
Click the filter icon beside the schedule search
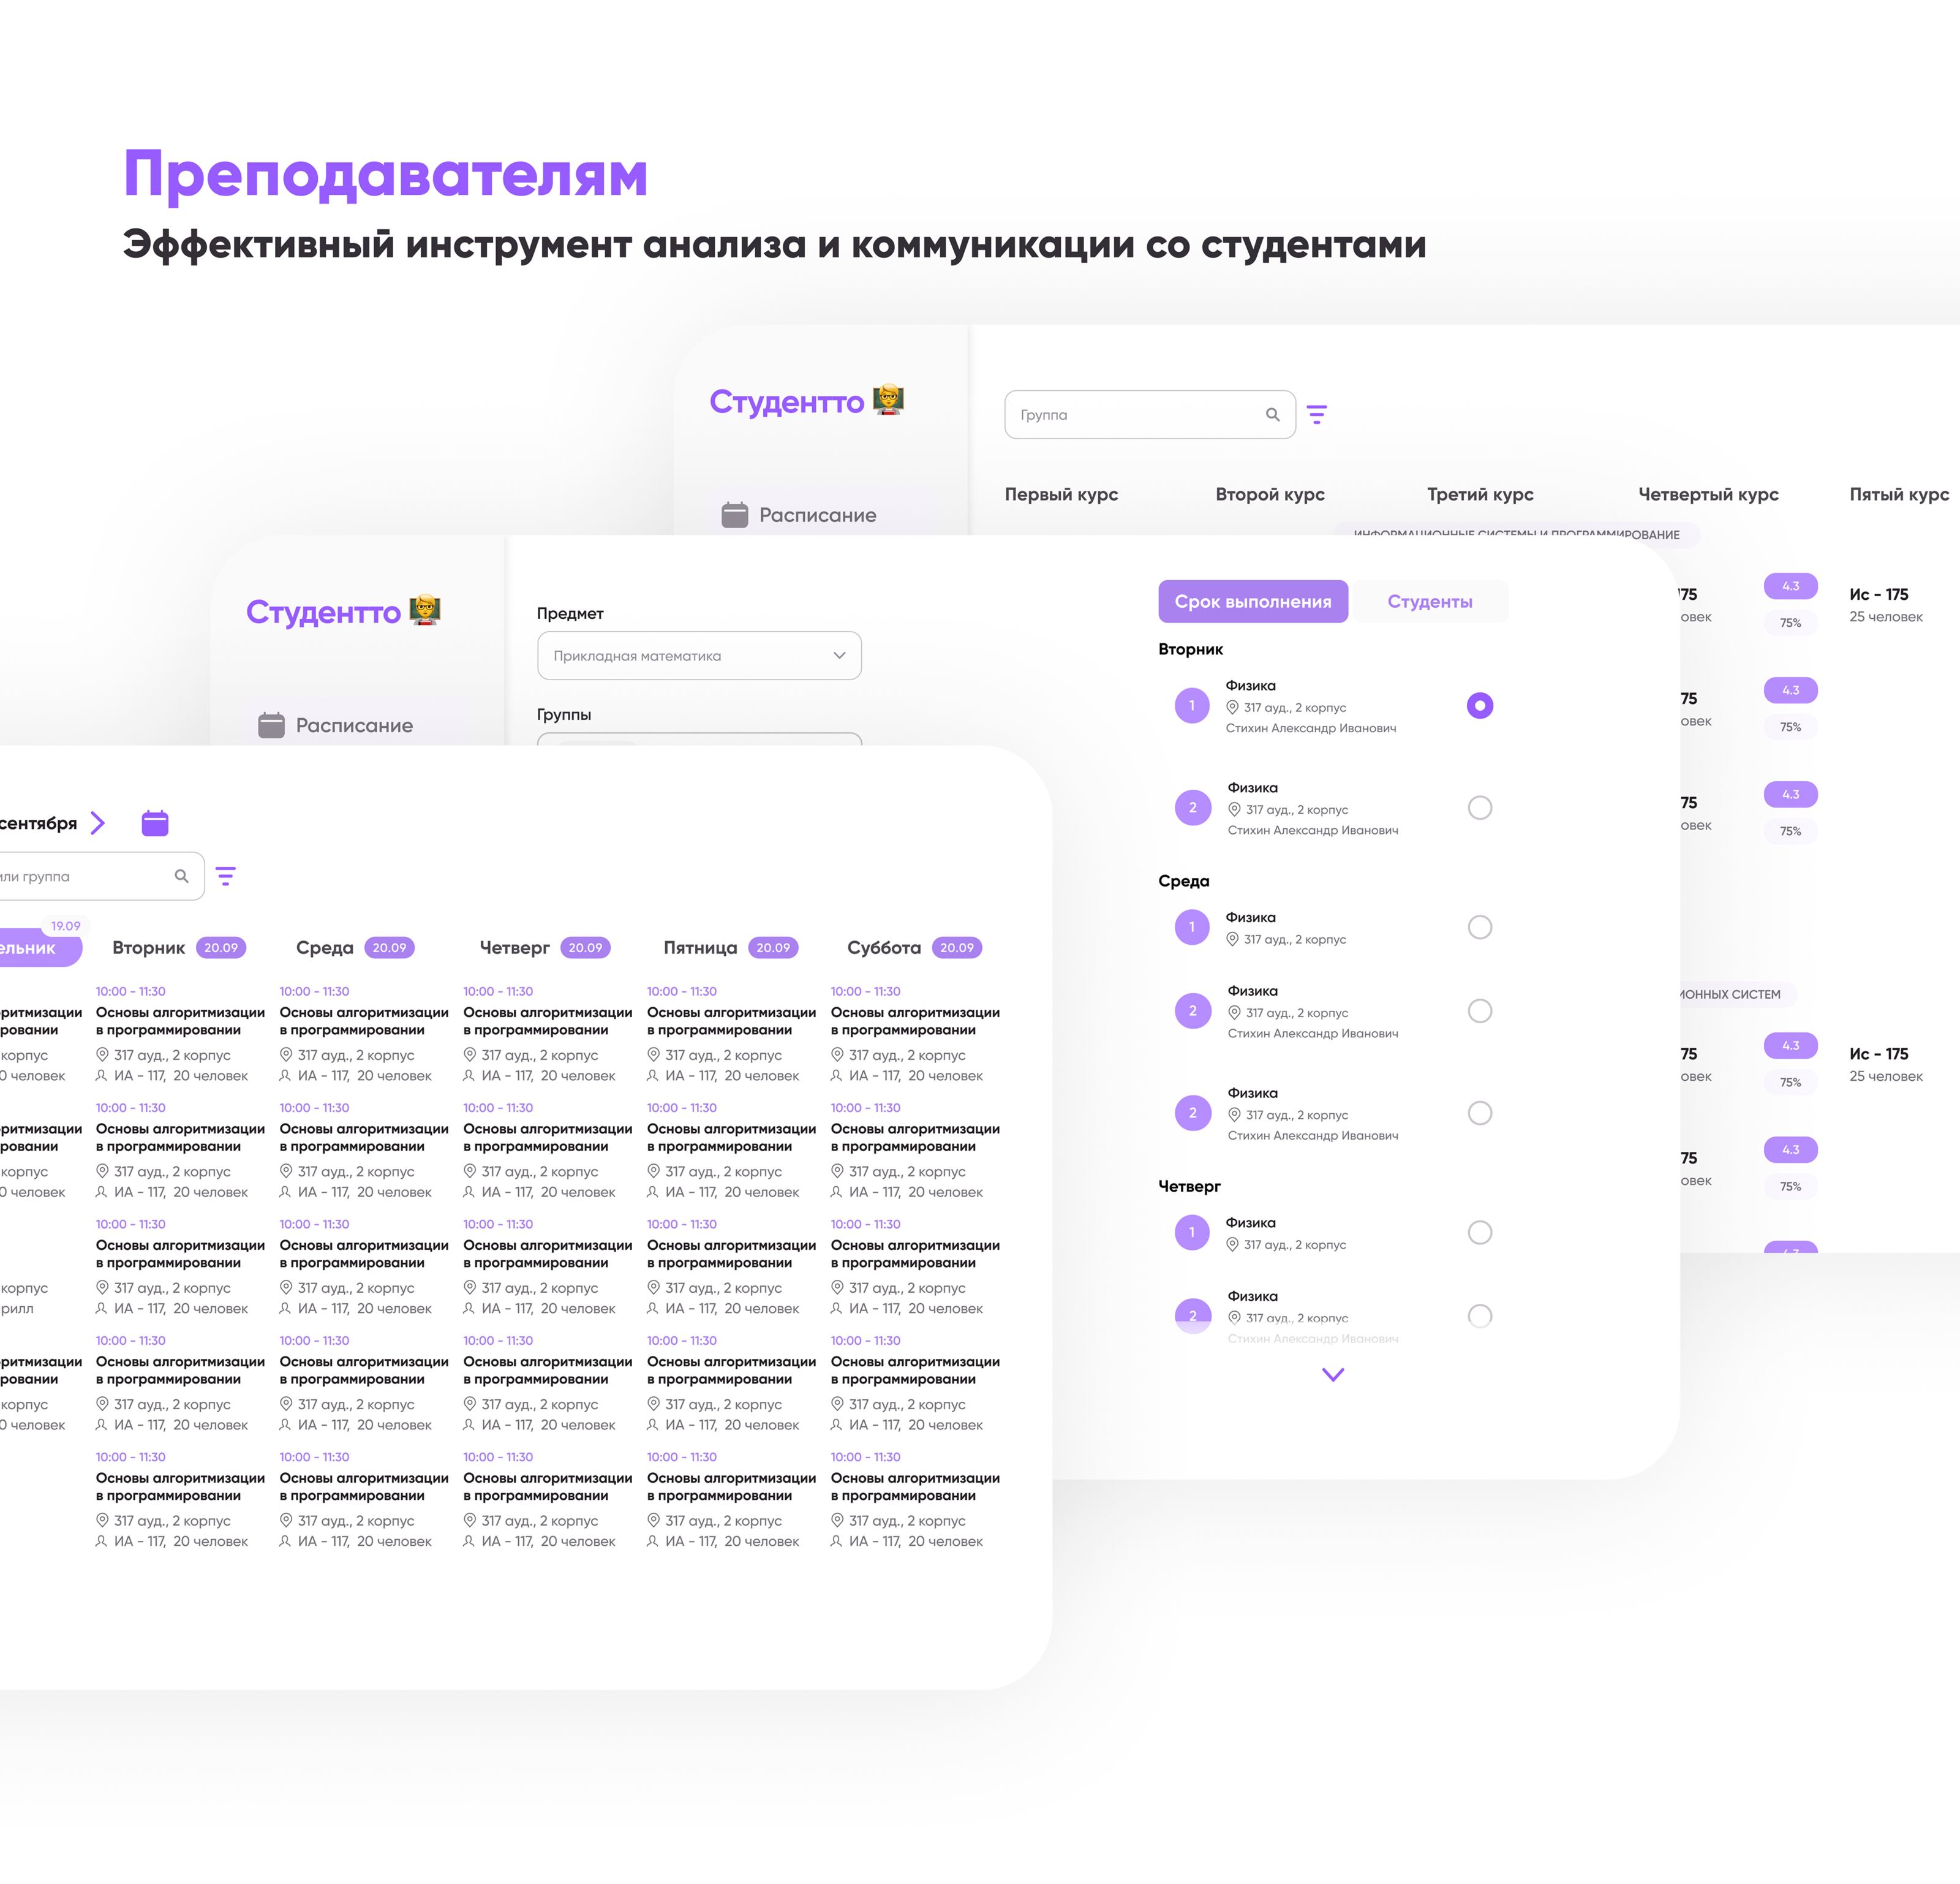pos(226,877)
